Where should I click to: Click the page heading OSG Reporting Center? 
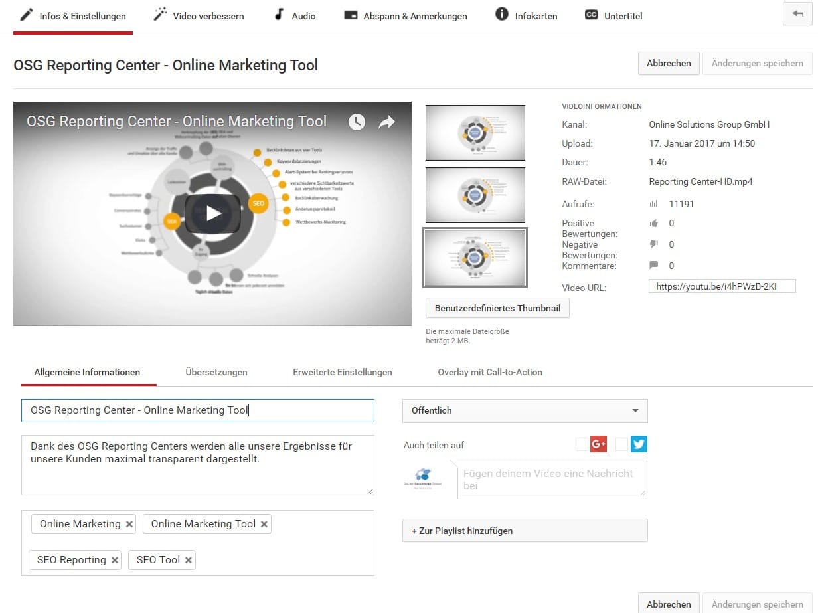pyautogui.click(x=166, y=65)
